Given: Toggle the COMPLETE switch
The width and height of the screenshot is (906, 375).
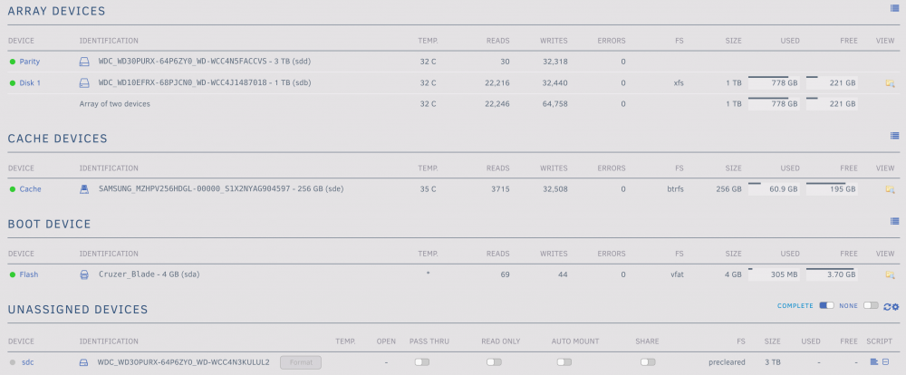Looking at the screenshot, I should click(827, 305).
